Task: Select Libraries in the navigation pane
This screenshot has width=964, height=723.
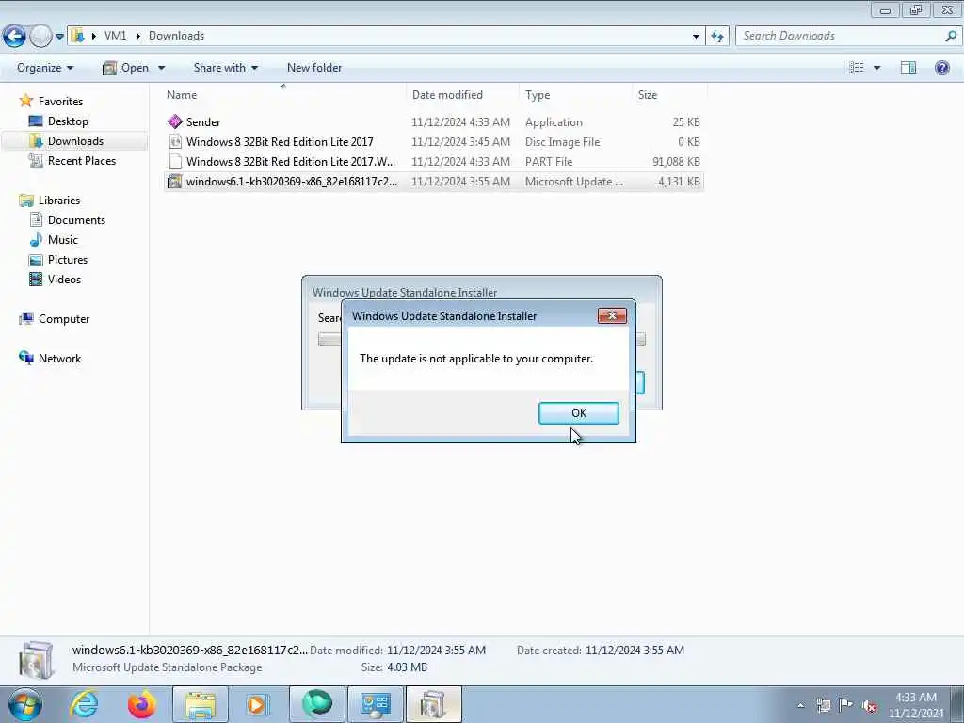Action: tap(59, 201)
